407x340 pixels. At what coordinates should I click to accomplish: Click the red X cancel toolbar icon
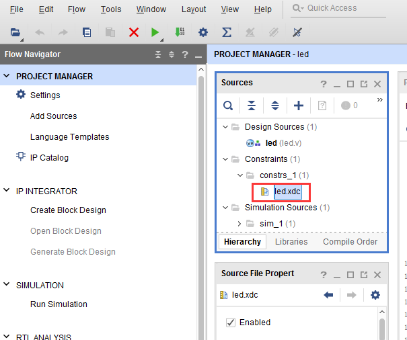134,32
